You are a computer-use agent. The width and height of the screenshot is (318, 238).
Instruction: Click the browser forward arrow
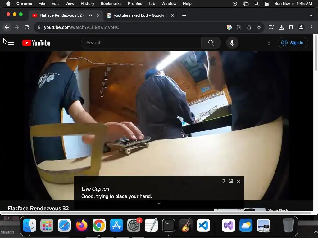(x=17, y=27)
